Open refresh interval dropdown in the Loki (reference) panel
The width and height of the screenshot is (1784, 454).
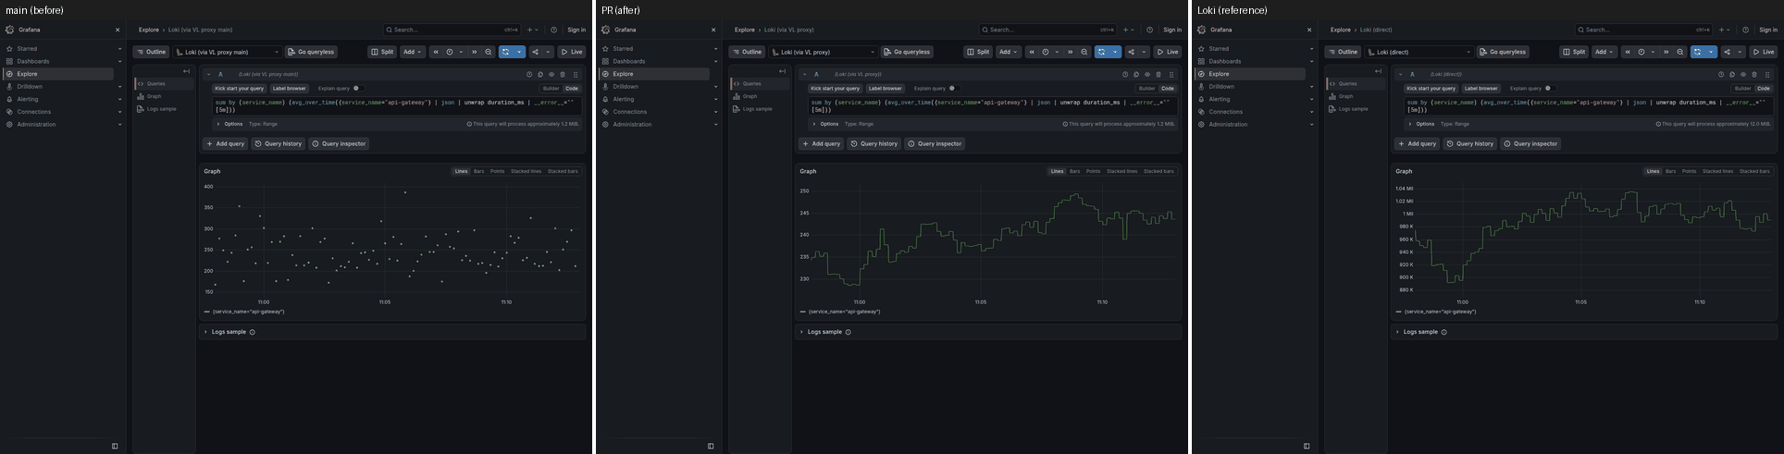point(1711,52)
